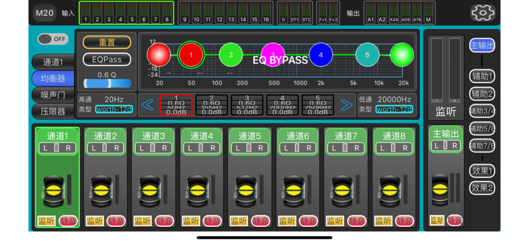Select output meter A1
529x244 pixels.
[x=370, y=13]
